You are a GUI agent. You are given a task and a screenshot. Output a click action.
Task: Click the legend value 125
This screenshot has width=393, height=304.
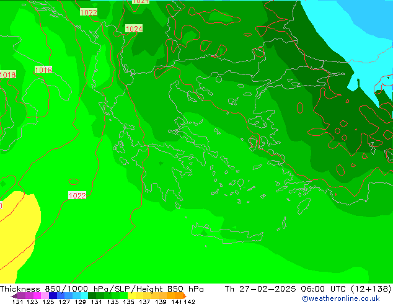pos(48,302)
